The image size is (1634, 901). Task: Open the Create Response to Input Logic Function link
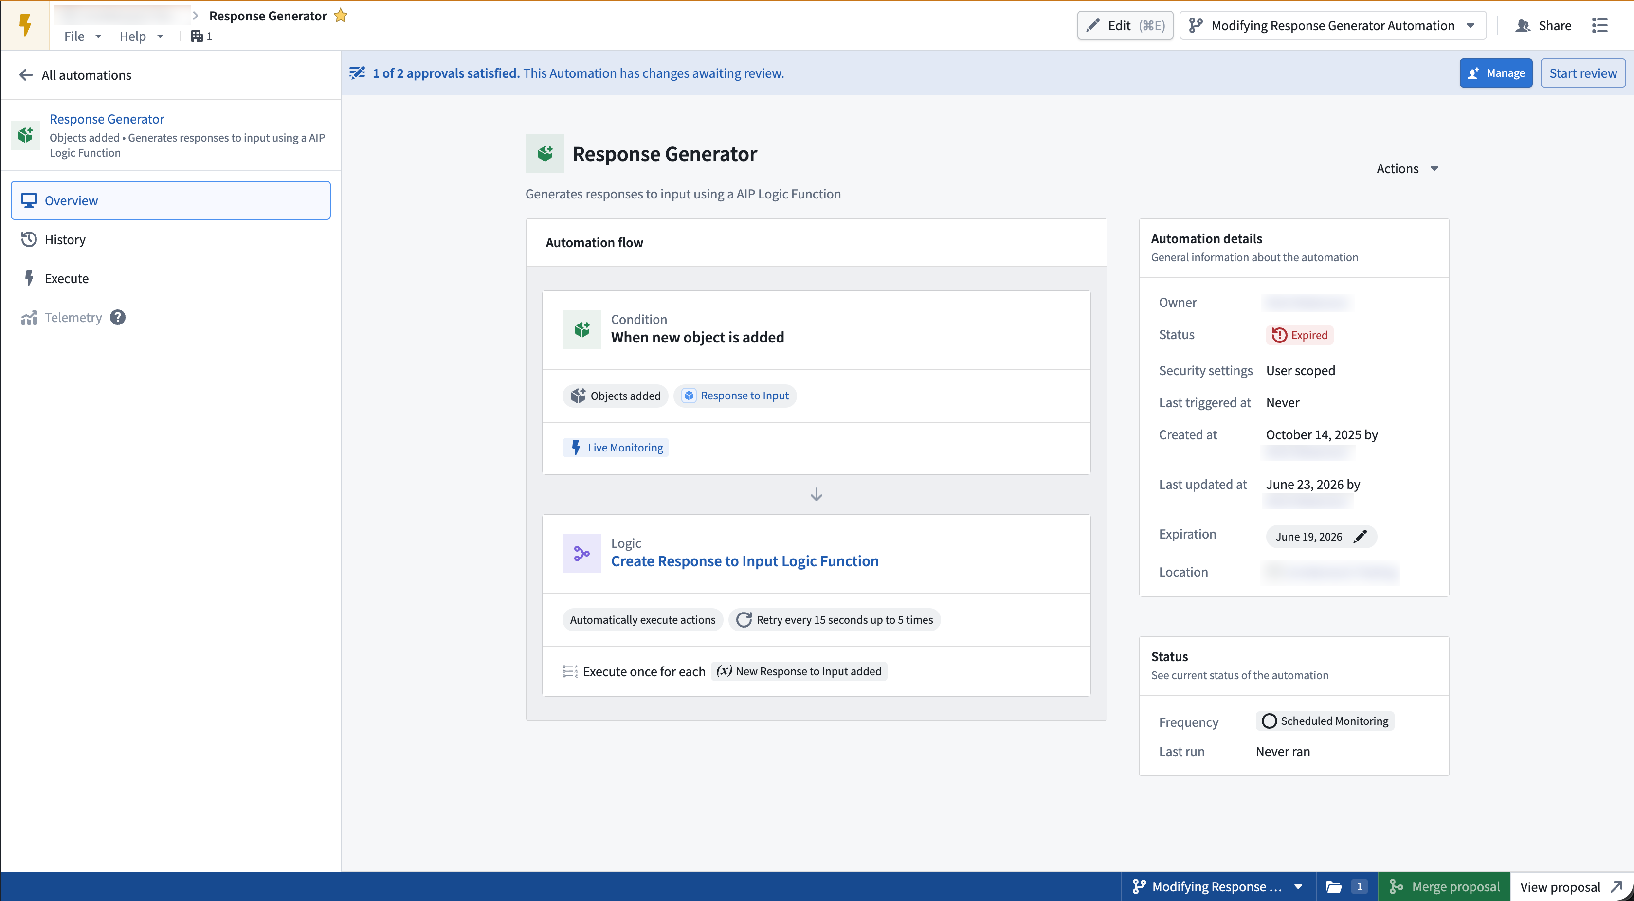[x=744, y=561]
